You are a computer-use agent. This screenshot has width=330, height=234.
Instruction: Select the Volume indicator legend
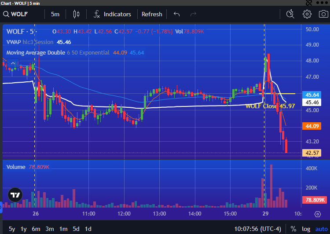tap(28, 167)
